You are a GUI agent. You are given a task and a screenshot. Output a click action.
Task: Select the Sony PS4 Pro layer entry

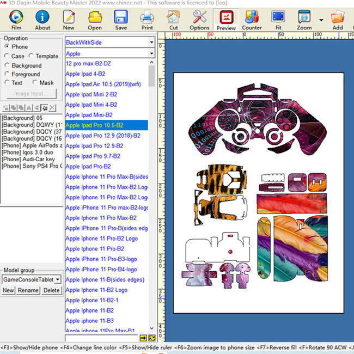(32, 166)
